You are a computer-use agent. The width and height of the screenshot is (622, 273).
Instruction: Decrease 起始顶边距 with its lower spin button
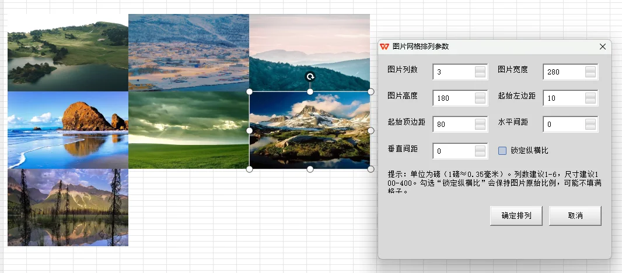(x=480, y=127)
